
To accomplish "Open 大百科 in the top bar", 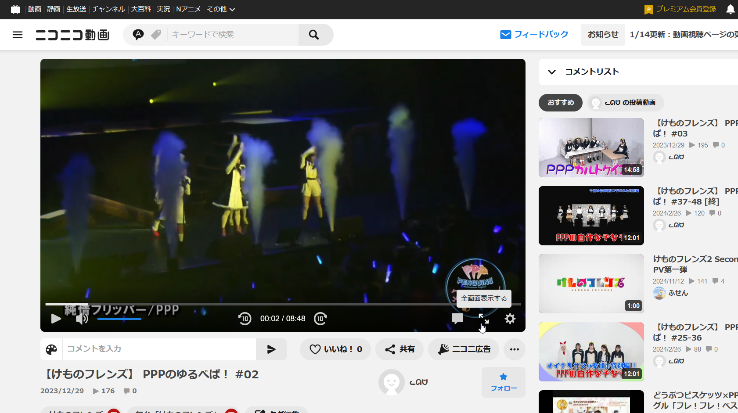I will 141,9.
